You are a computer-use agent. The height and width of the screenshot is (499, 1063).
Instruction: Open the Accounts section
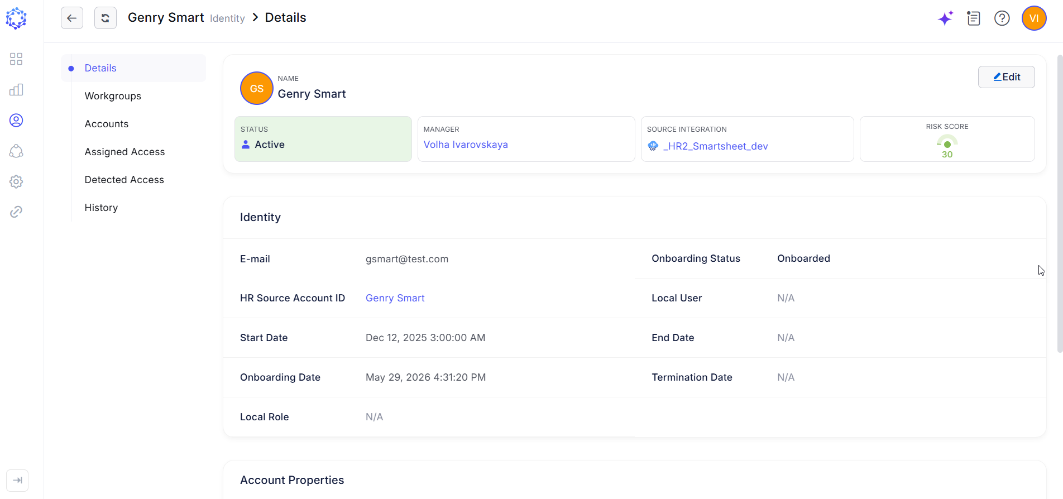click(107, 124)
